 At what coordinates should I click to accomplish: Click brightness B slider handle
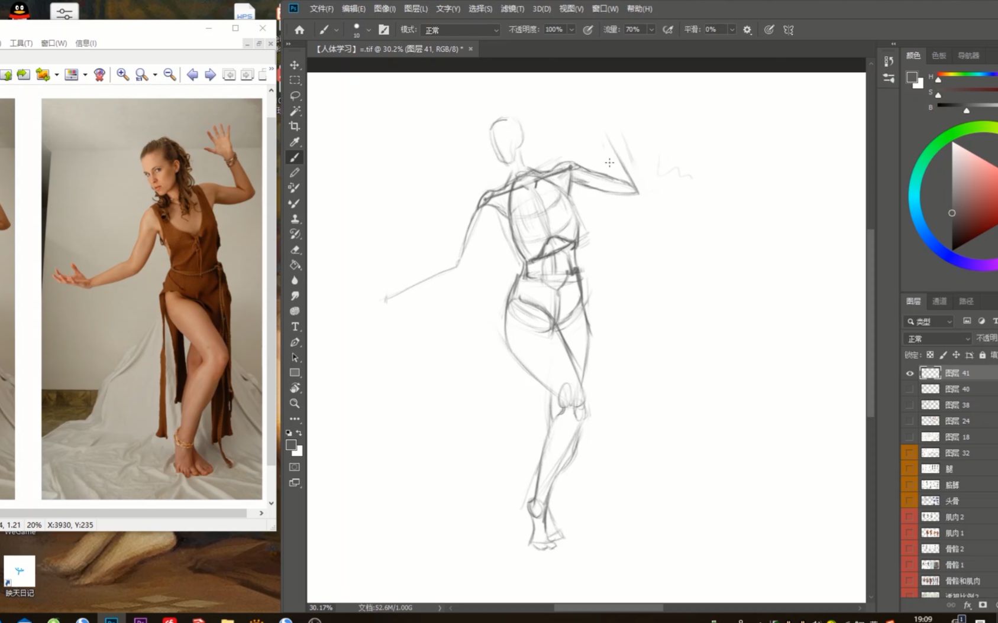coord(966,111)
